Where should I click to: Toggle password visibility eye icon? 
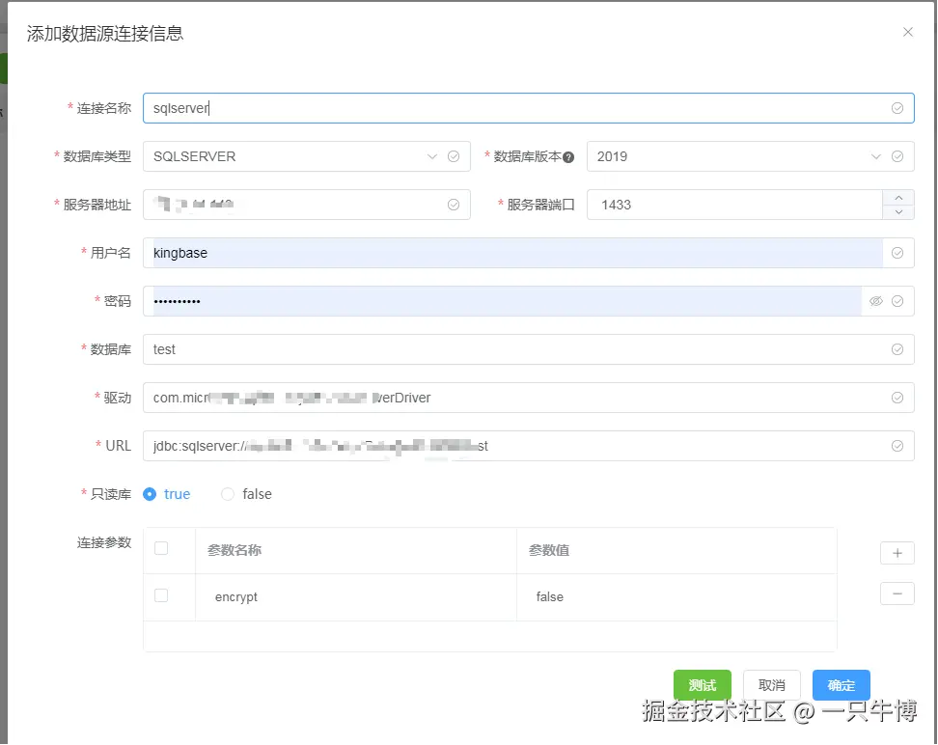click(876, 301)
